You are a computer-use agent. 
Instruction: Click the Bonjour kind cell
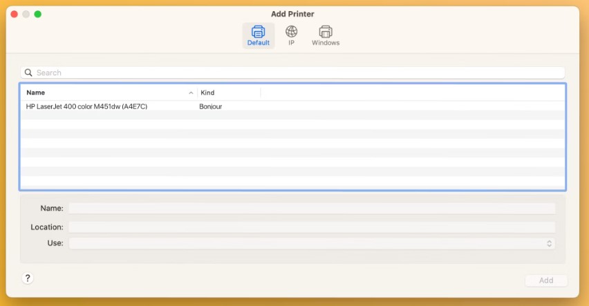[211, 106]
